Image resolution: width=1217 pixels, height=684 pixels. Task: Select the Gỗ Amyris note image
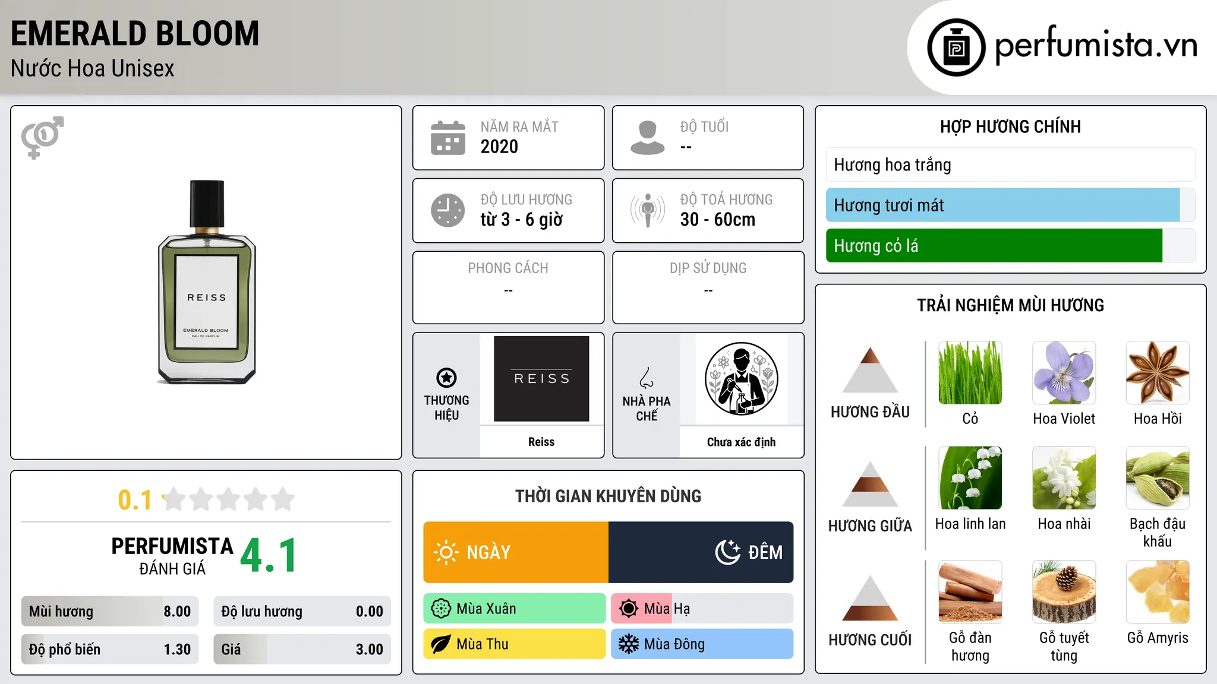coord(1158,592)
